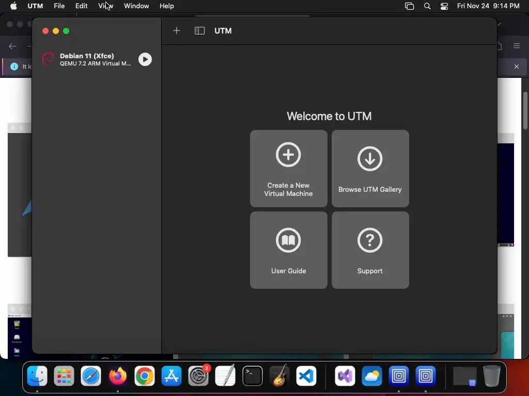Click the browser page scrollbar on right
The image size is (529, 396).
click(525, 110)
